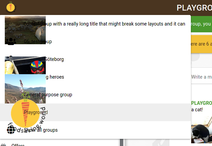212x146 pixels.
Task: Click the gift icon beside Offers
Action: (x=3, y=145)
